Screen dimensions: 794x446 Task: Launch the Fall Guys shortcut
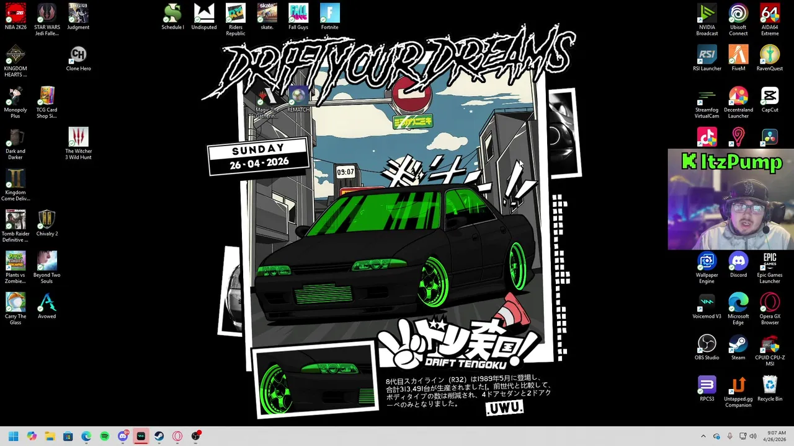(298, 17)
